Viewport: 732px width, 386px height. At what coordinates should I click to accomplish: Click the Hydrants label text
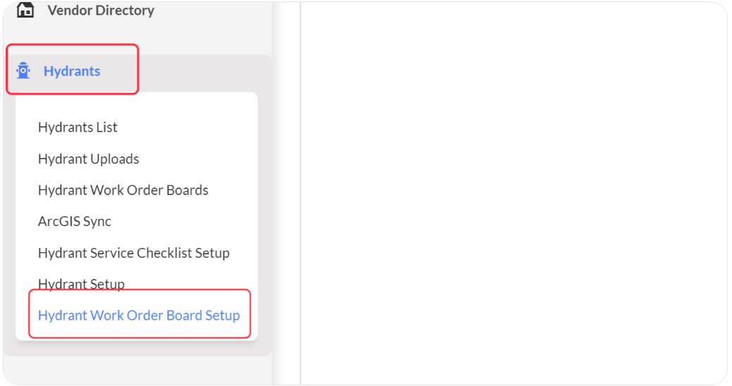72,71
